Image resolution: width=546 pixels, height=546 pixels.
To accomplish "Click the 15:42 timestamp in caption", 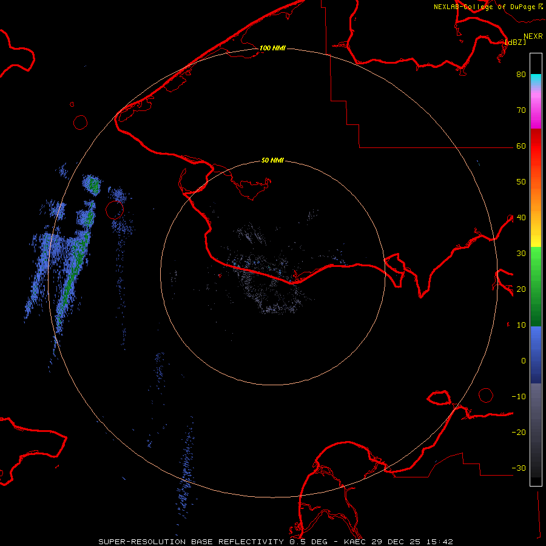I will [x=440, y=542].
